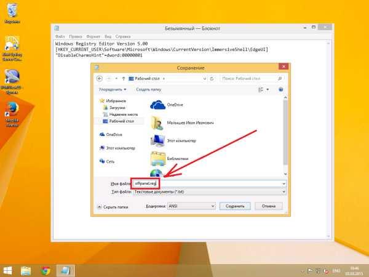Click Рабочий стол in the address bar
The height and width of the screenshot is (277, 369).
147,78
